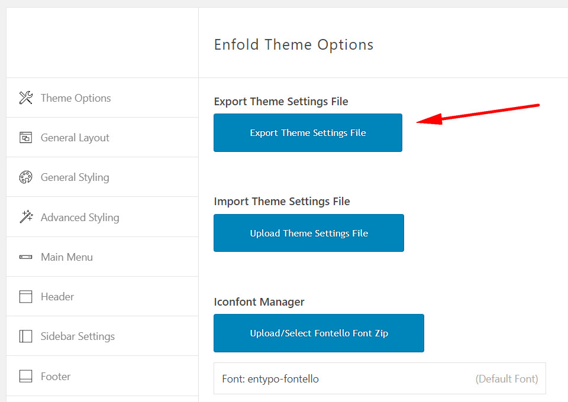Click the magic wand icon for Advanced Styling
Screen dimensions: 568x402
26,217
